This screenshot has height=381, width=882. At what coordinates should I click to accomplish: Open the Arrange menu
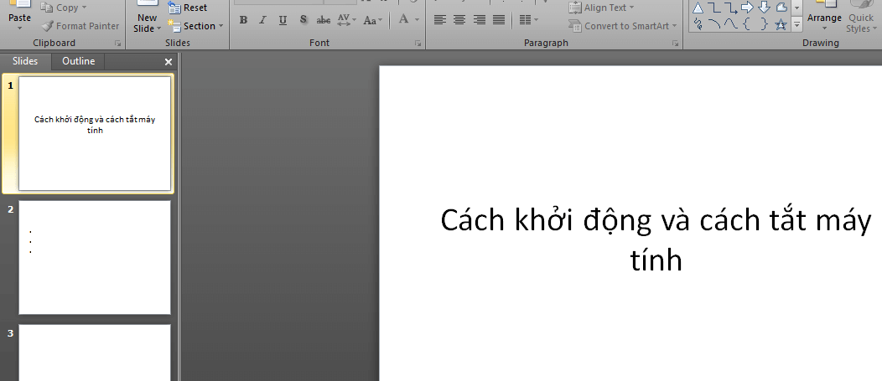tap(824, 18)
